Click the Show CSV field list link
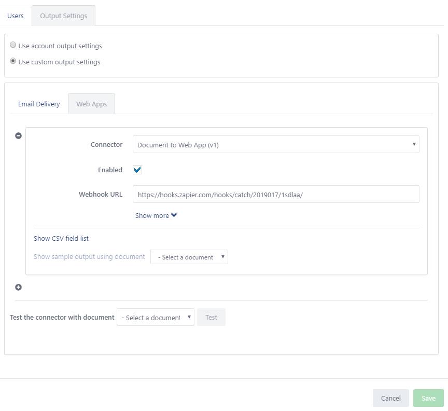This screenshot has width=448, height=411. [61, 238]
